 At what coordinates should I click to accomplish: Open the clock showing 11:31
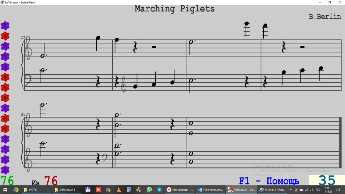coord(328,190)
